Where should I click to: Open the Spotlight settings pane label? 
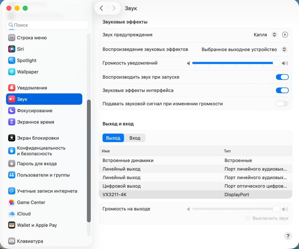click(27, 61)
